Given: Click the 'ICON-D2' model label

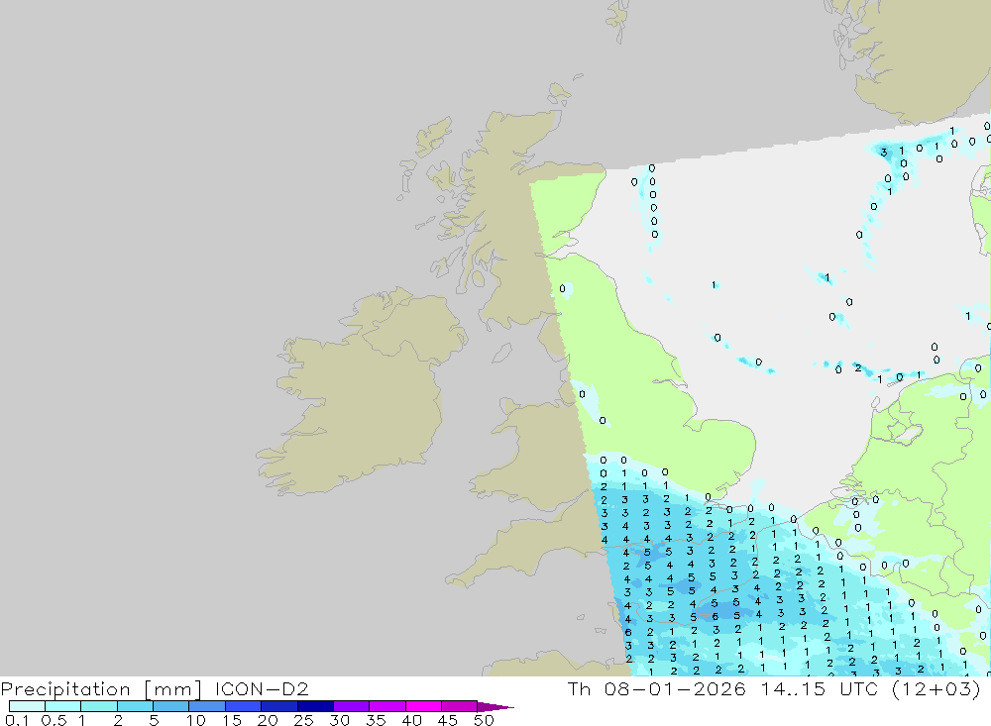Looking at the screenshot, I should click(262, 688).
